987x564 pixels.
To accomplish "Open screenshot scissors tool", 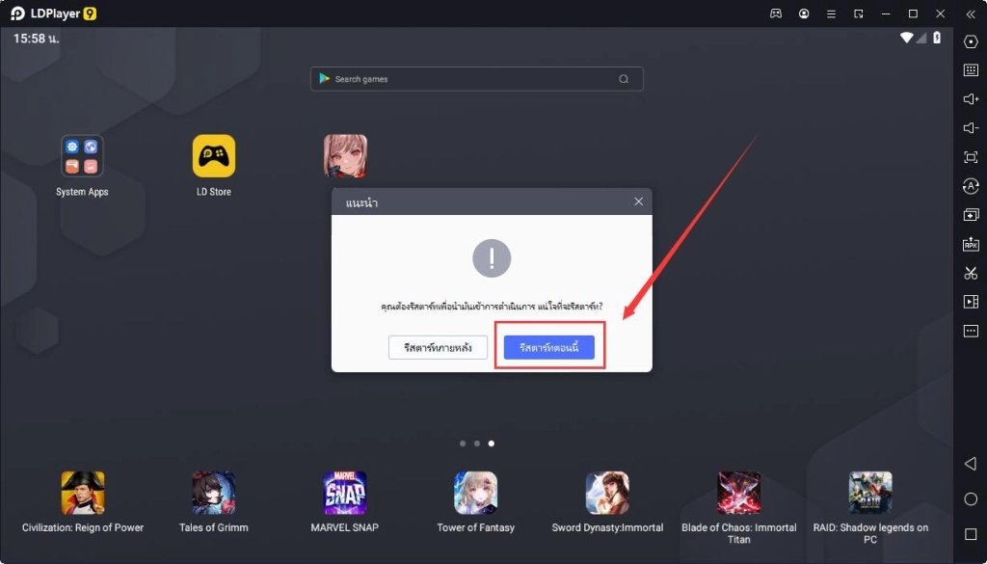I will (x=971, y=273).
